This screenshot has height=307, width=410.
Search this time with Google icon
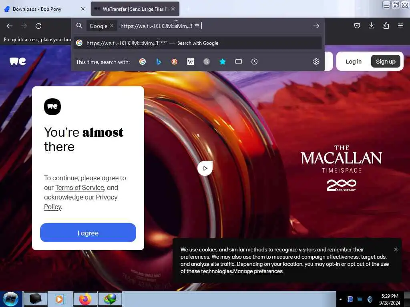tap(143, 62)
